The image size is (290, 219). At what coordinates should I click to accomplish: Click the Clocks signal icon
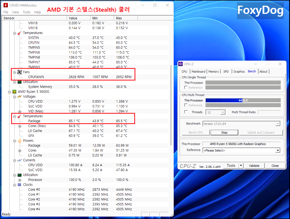(x=19, y=185)
